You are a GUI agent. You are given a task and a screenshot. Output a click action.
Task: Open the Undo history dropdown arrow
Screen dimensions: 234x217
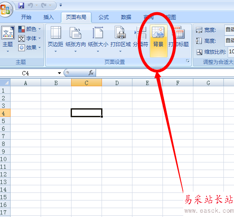pos(36,5)
